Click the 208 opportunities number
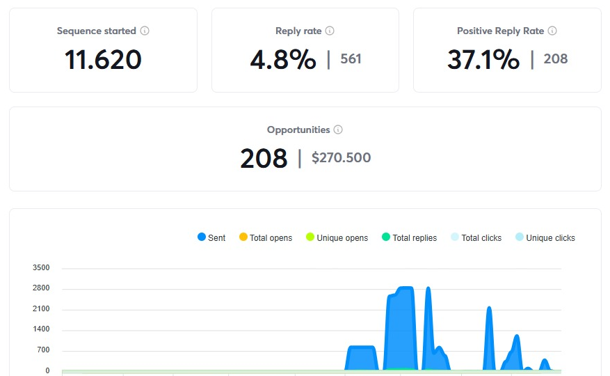Screen dimensions: 610x376 (264, 159)
